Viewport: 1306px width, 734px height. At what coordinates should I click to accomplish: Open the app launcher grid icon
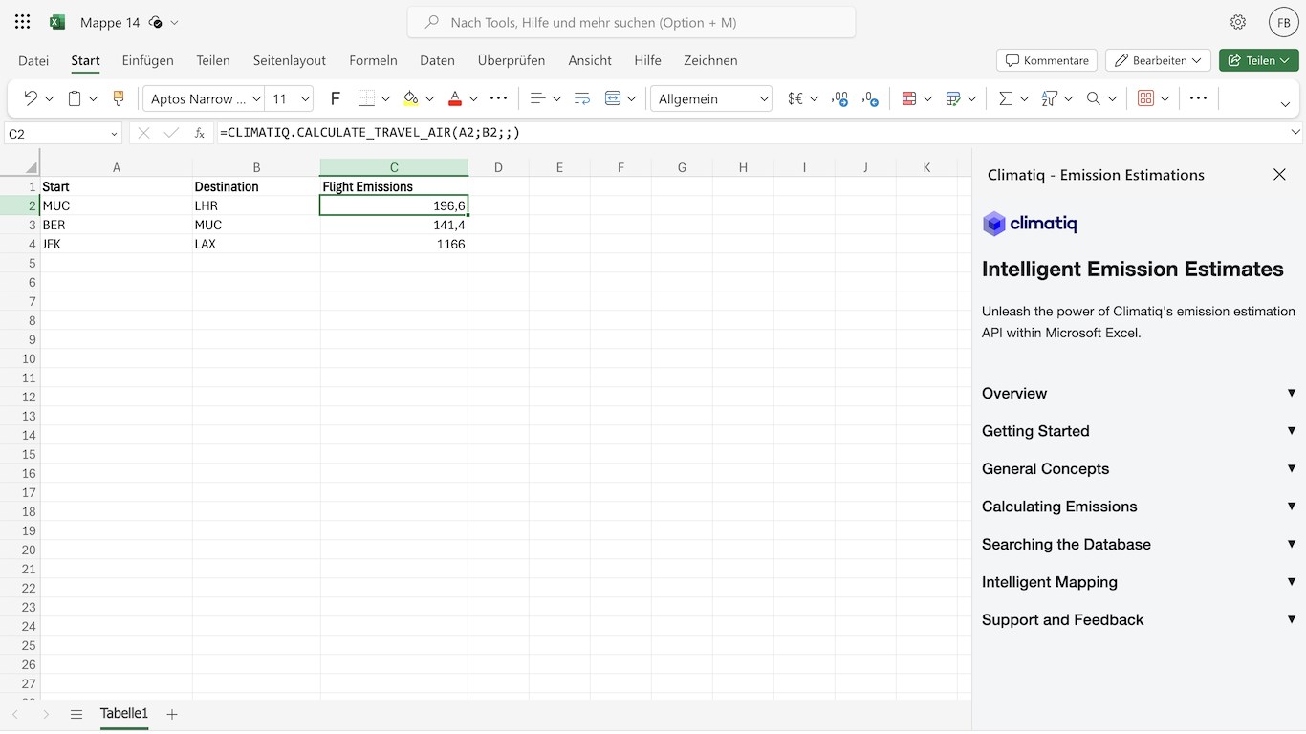pos(23,22)
